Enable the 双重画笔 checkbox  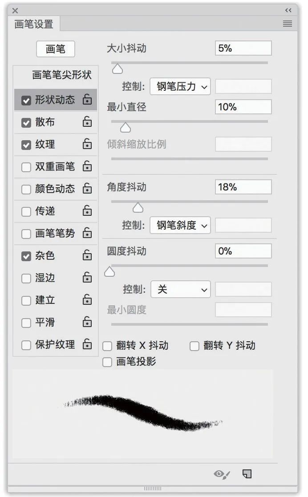26,167
